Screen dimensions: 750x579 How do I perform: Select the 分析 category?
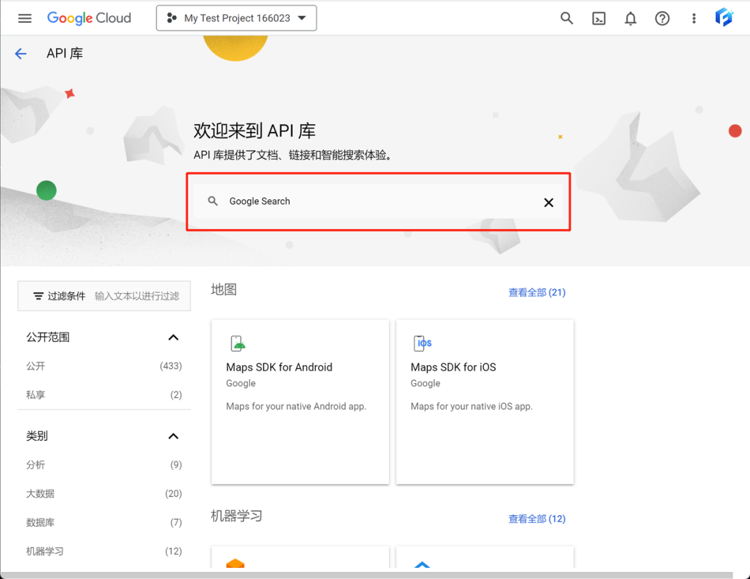[103, 464]
